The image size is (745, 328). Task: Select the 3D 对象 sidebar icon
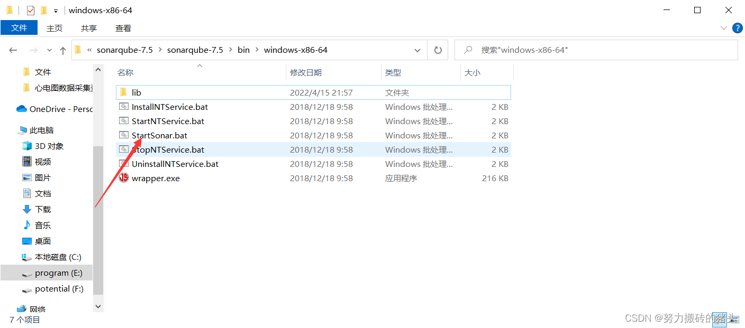pos(26,146)
